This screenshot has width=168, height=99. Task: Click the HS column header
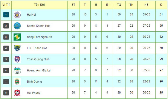pyautogui.click(x=146, y=5)
